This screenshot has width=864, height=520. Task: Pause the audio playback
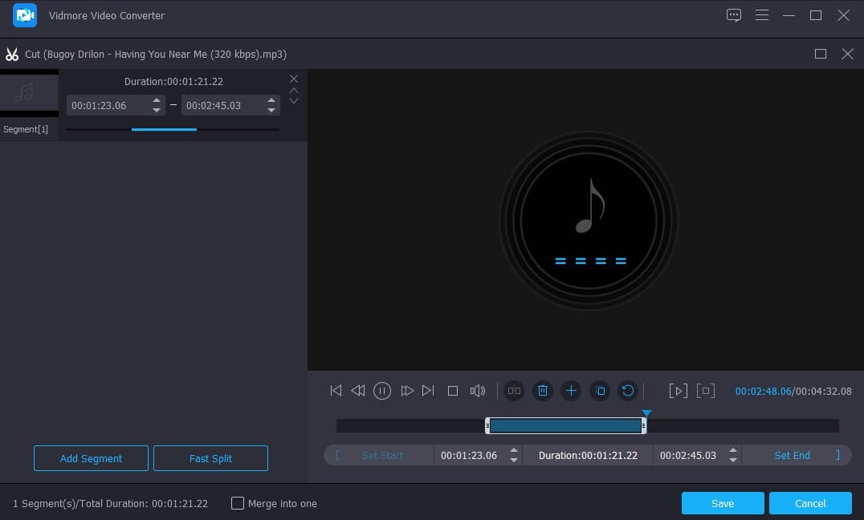382,391
